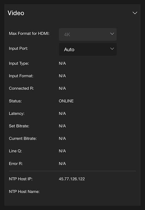Select the N/A value for Line Q

62,151
